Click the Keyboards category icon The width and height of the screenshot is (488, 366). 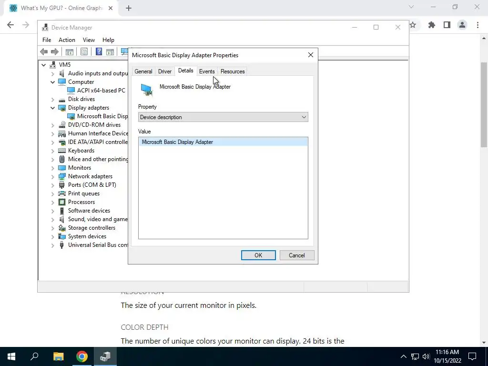(62, 151)
